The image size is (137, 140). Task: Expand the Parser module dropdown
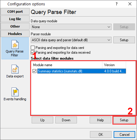tap(71, 40)
